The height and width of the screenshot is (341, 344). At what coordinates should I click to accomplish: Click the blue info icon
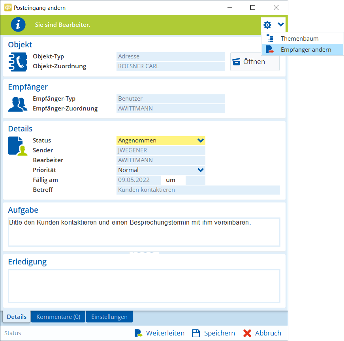click(x=18, y=24)
